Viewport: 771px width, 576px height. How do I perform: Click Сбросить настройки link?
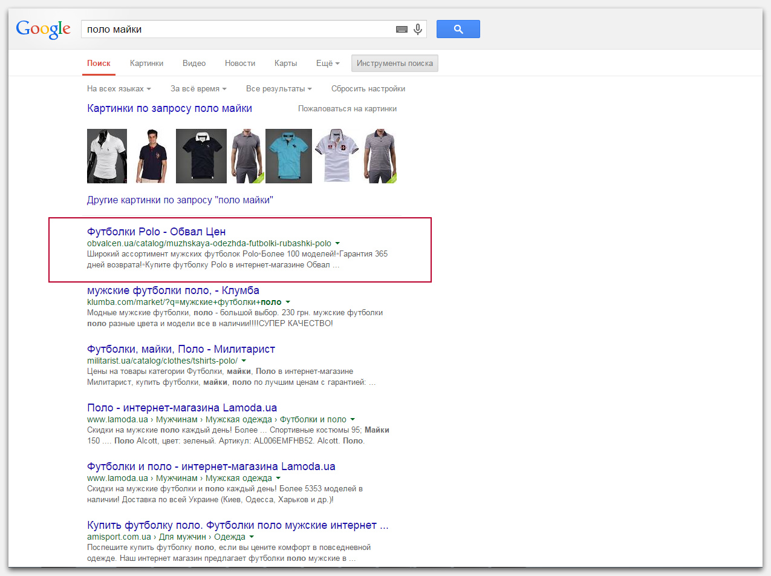368,88
